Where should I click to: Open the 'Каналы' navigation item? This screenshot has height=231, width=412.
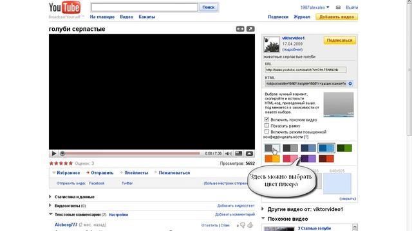[147, 17]
